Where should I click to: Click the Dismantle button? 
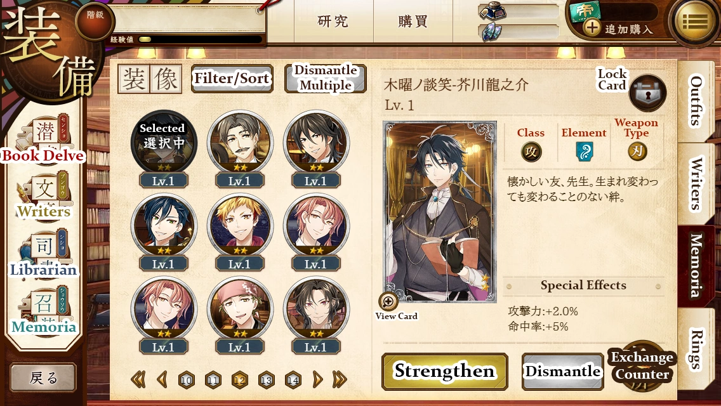tap(562, 372)
